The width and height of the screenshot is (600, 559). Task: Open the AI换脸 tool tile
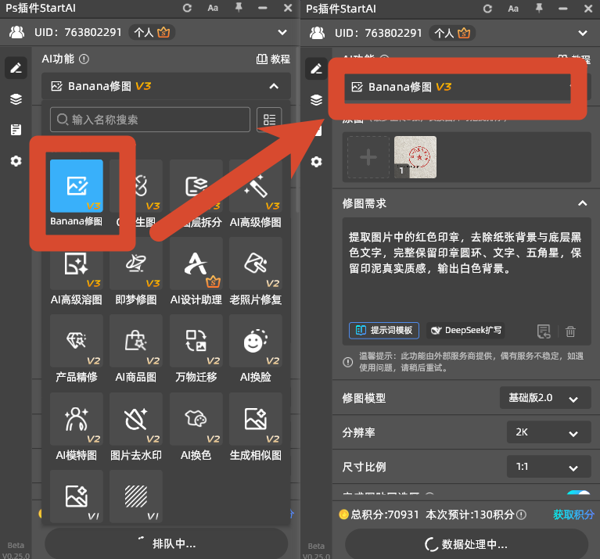[x=256, y=341]
